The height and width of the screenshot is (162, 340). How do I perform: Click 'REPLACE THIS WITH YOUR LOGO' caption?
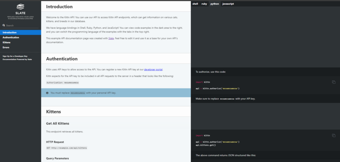[x=20, y=18]
